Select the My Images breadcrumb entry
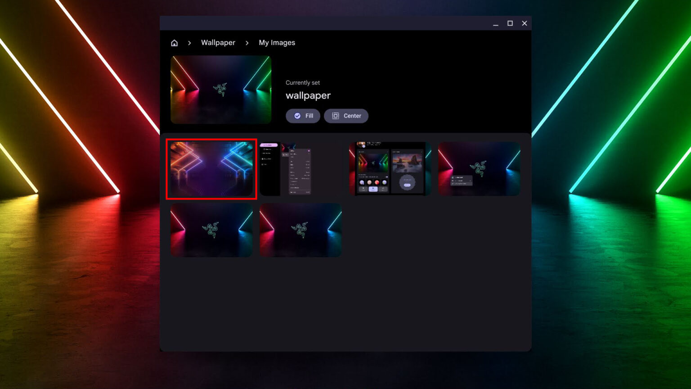Viewport: 691px width, 389px height. [x=277, y=42]
